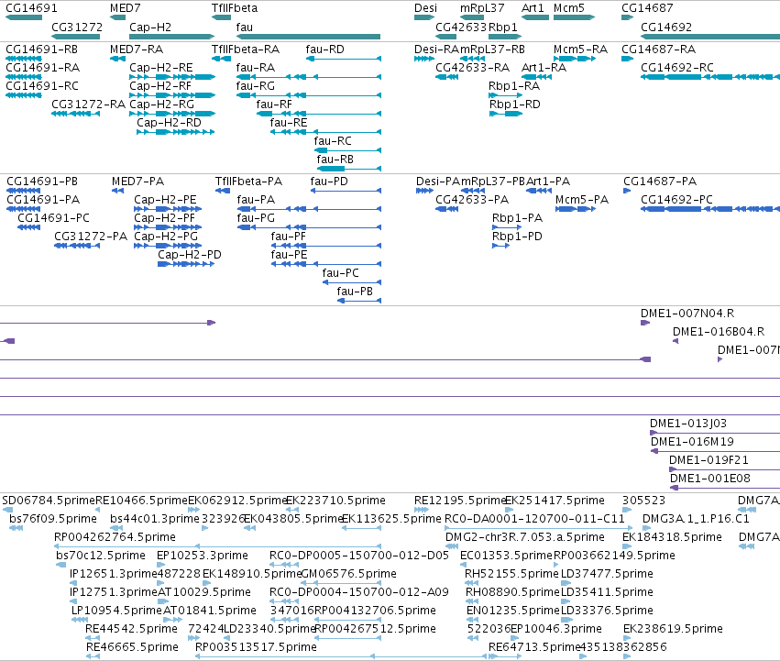The image size is (780, 661).
Task: Click the long fau gene bar
Action: [x=308, y=37]
